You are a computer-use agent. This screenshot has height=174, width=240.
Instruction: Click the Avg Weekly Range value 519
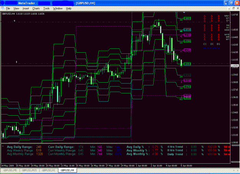[39, 151]
